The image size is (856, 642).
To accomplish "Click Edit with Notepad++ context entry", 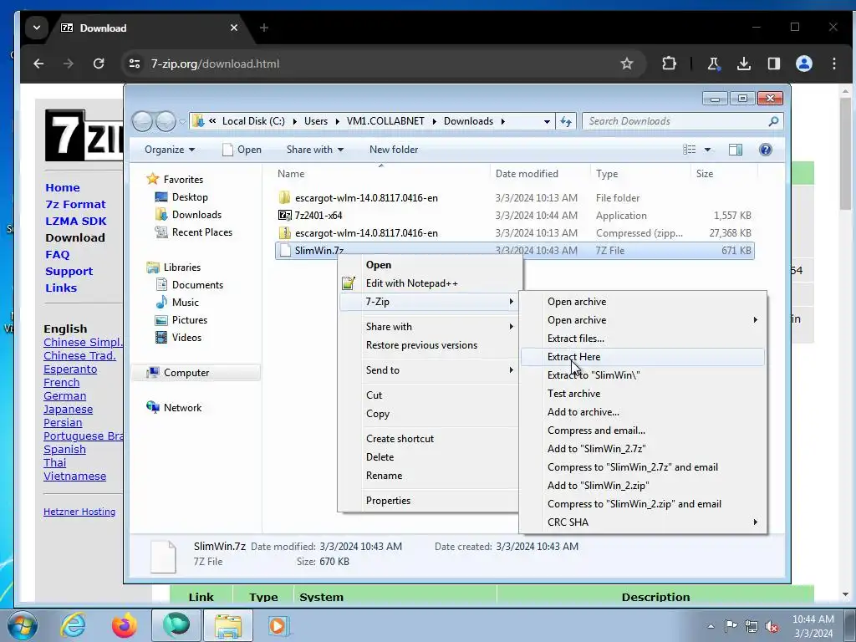I will (429, 283).
